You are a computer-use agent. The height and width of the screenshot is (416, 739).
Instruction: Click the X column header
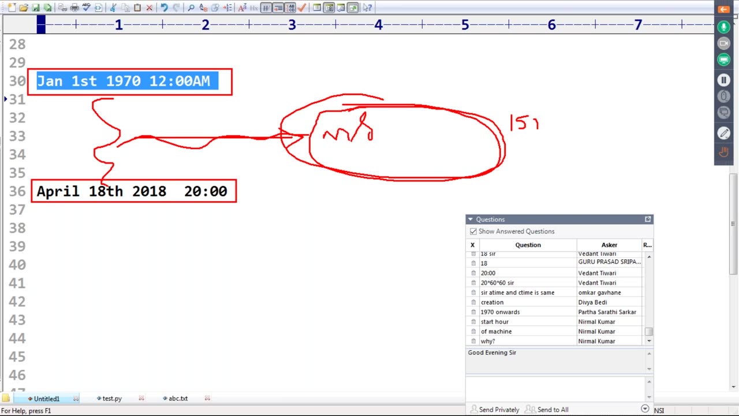[472, 245]
